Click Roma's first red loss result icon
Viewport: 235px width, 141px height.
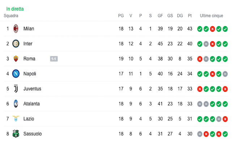click(200, 59)
